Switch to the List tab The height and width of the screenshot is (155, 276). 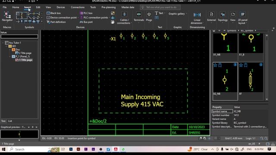pos(10,121)
